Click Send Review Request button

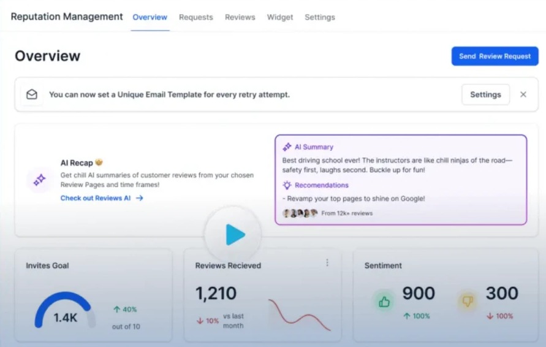495,56
